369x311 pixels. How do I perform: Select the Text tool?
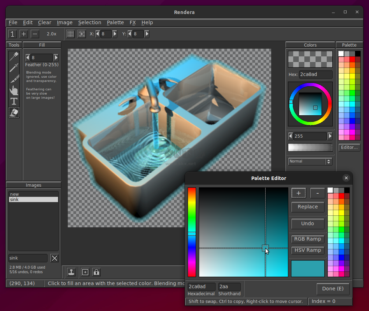coord(14,102)
